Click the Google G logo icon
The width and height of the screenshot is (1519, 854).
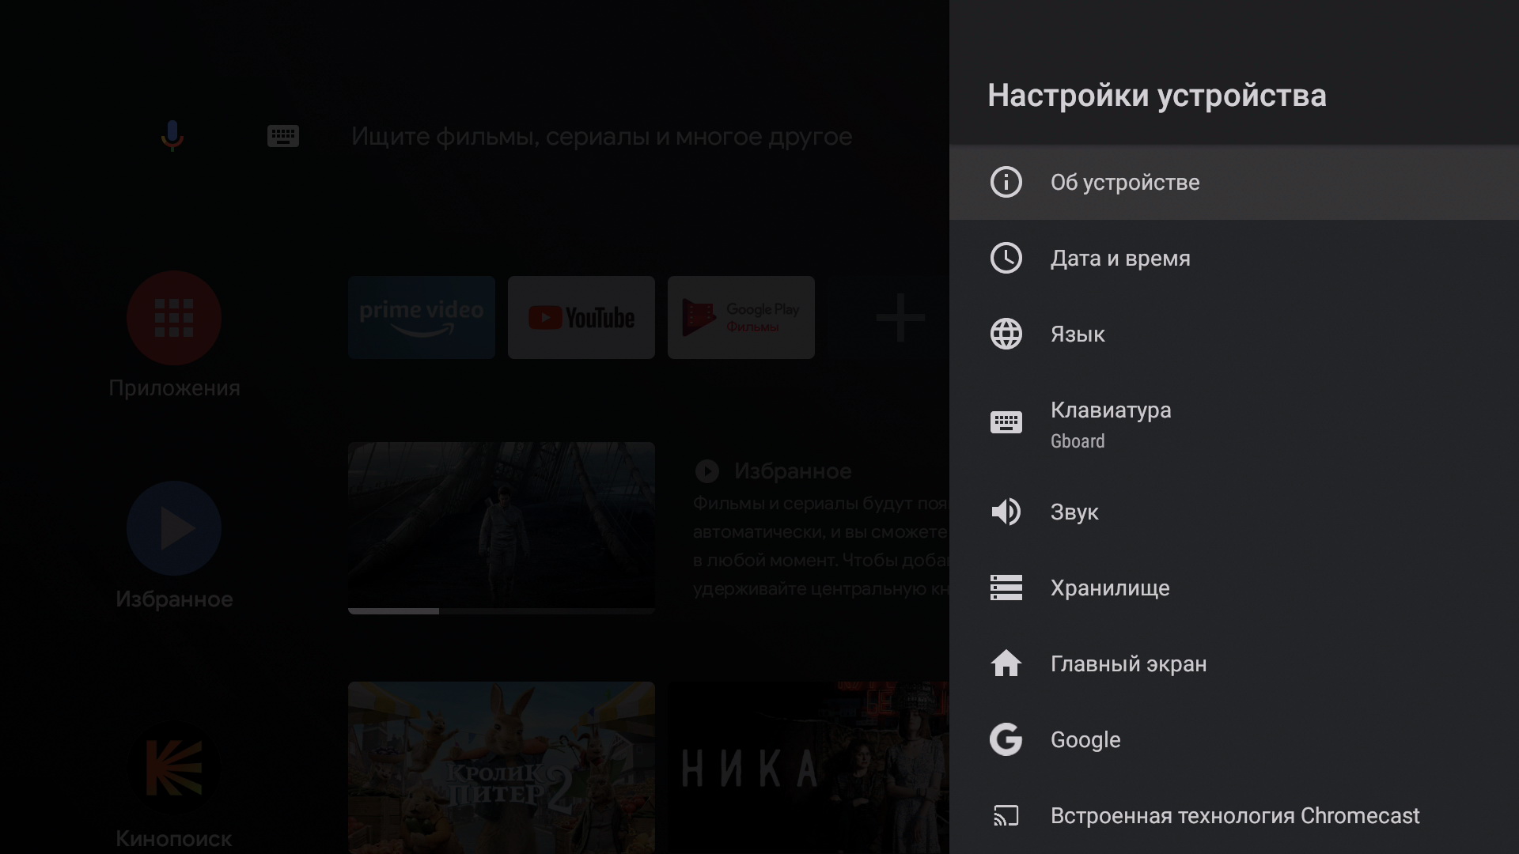(x=1006, y=739)
